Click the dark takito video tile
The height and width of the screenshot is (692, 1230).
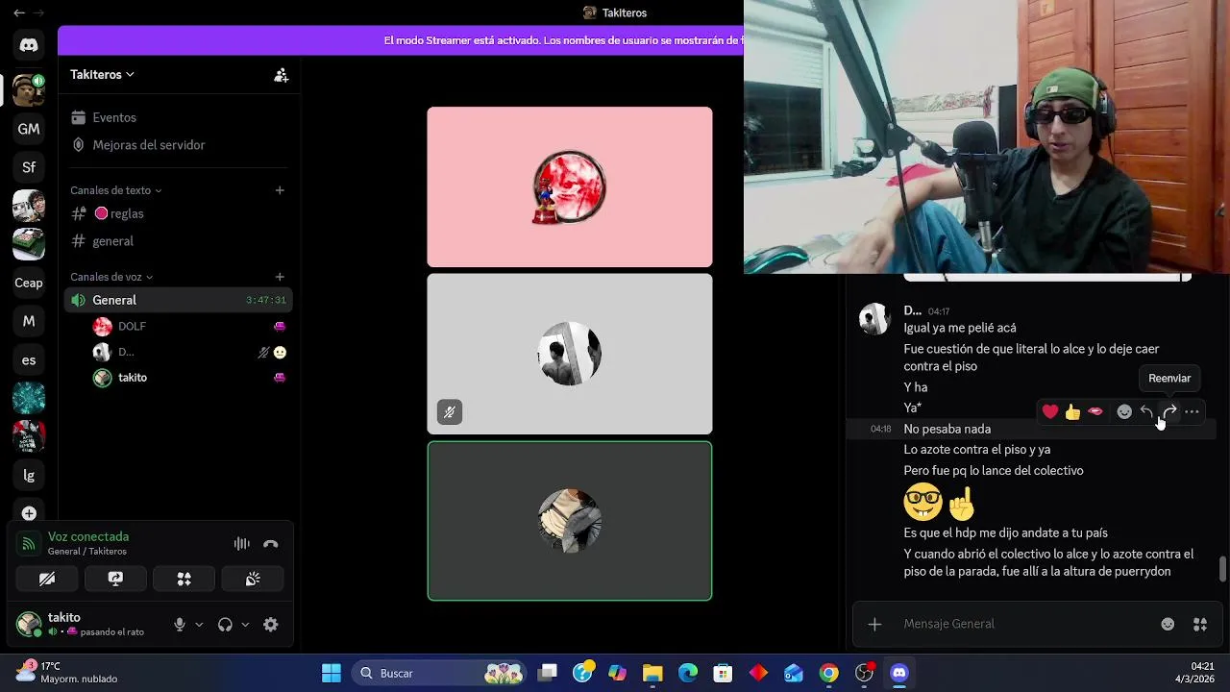pyautogui.click(x=570, y=521)
